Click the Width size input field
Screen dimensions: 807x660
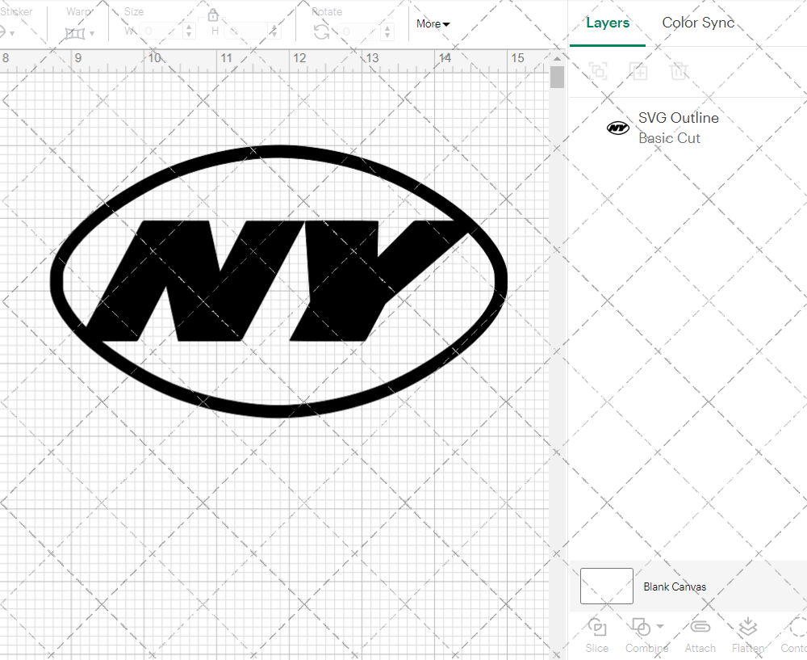(x=161, y=32)
